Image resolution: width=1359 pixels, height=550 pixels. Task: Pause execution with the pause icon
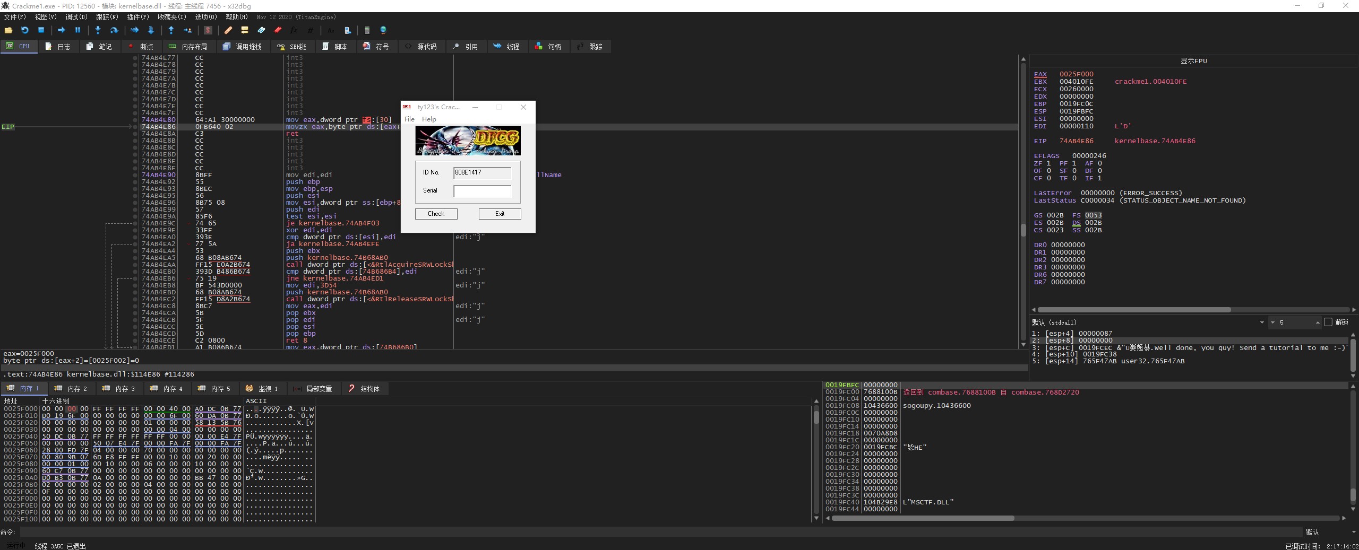78,31
